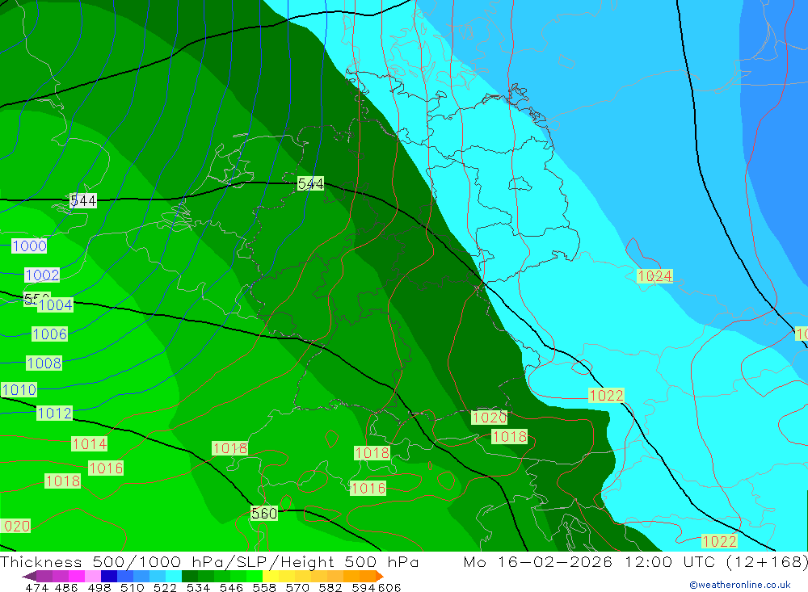The image size is (808, 592).
Task: Click the 1006 isobar label
Action: click(49, 334)
